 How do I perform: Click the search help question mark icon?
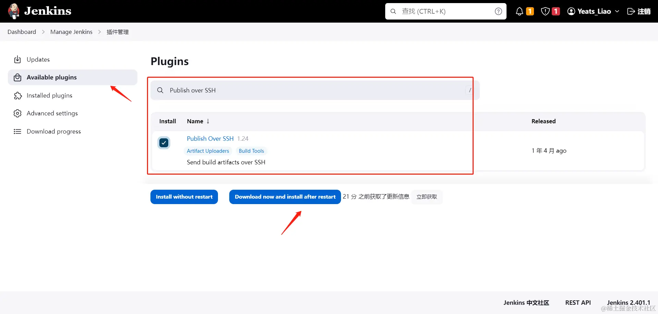[498, 11]
